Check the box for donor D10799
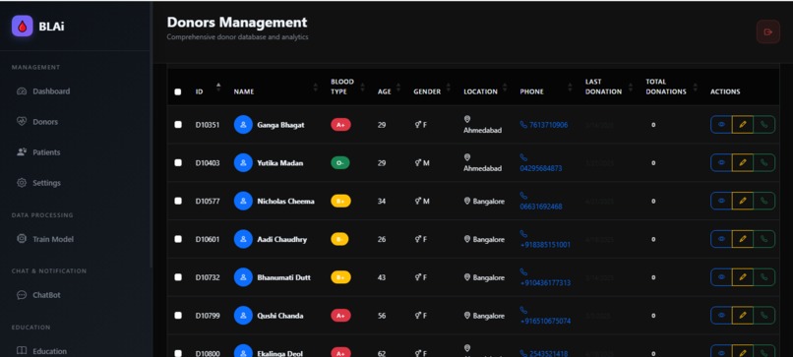The width and height of the screenshot is (793, 357). coord(178,316)
